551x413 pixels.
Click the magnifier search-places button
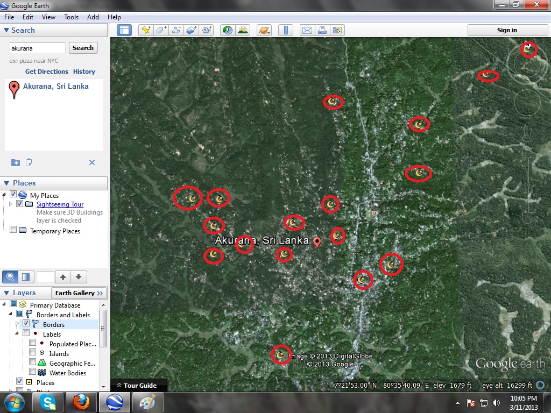point(10,277)
